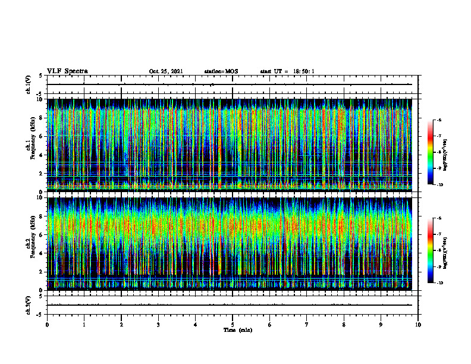The width and height of the screenshot is (471, 364).
Task: Click the ch.2 colorbar log(PSD) label
Action: [x=445, y=253]
